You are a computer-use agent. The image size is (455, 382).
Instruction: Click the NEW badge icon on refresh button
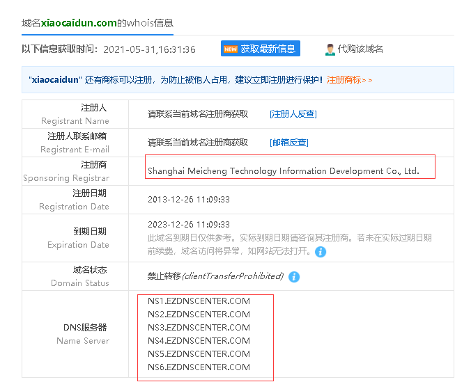pyautogui.click(x=231, y=49)
